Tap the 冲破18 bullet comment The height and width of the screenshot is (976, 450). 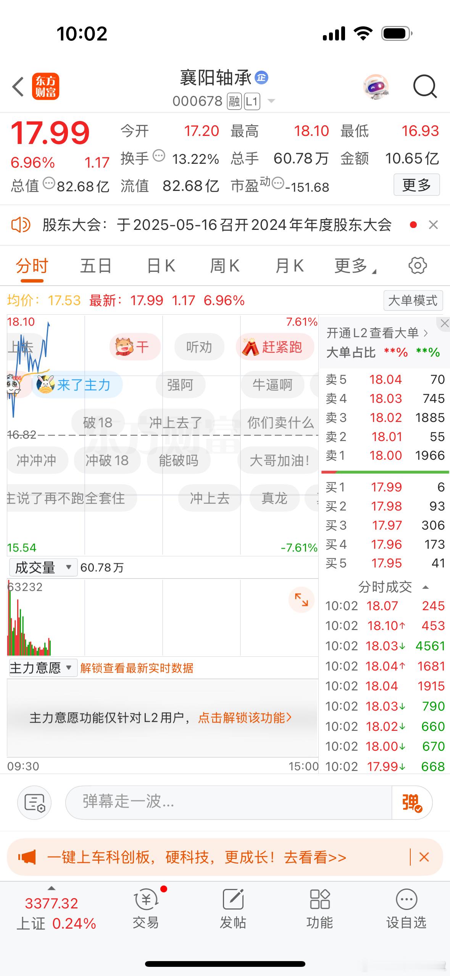107,460
